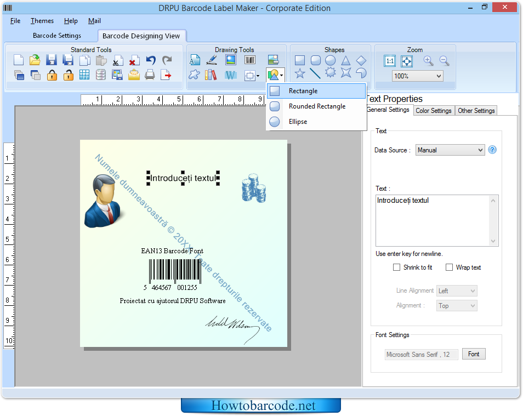This screenshot has width=523, height=416.
Task: Open the help for Data Source
Action: click(x=492, y=150)
